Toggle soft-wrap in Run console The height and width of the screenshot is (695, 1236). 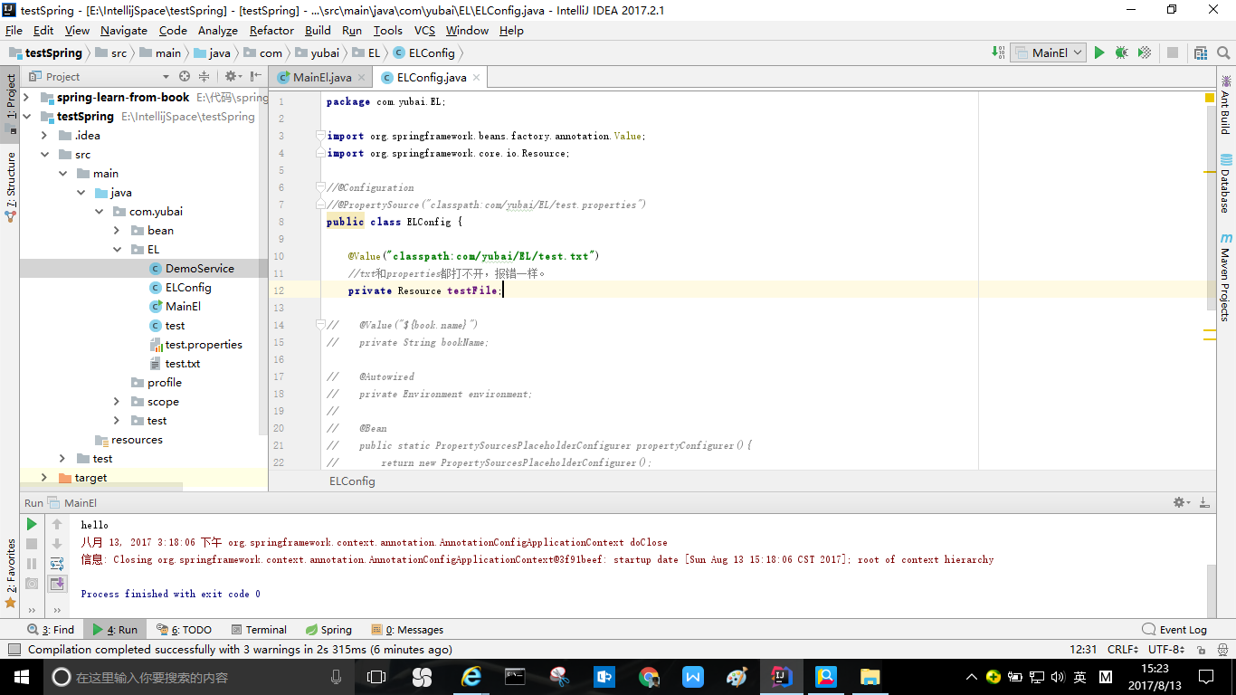click(x=57, y=564)
